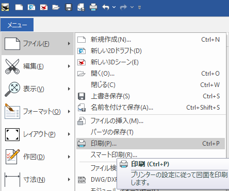Expand the 作図(D) submenu arrow
The image size is (229, 191).
pyautogui.click(x=69, y=157)
